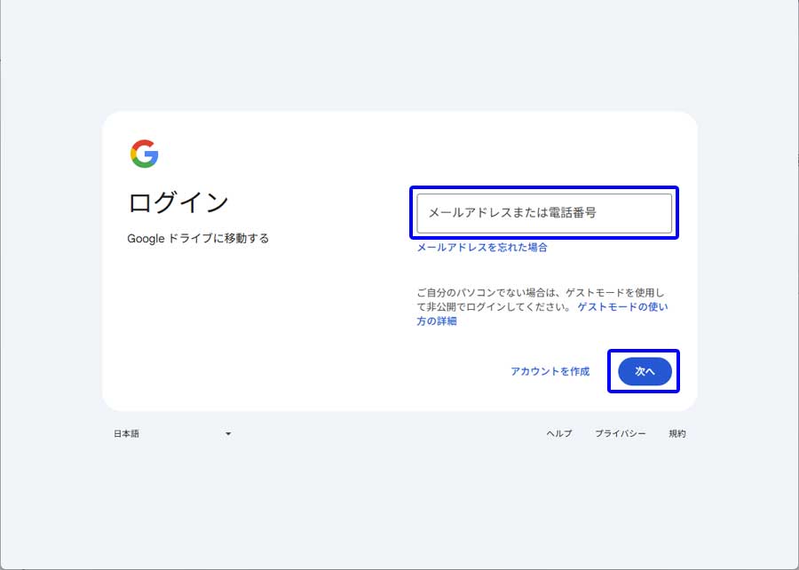The height and width of the screenshot is (570, 799).
Task: Open ゲストモードの使い方の詳細 link
Action: 621,307
